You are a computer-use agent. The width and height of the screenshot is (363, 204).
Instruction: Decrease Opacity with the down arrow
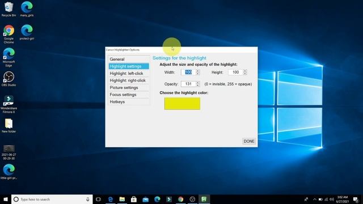198,86
